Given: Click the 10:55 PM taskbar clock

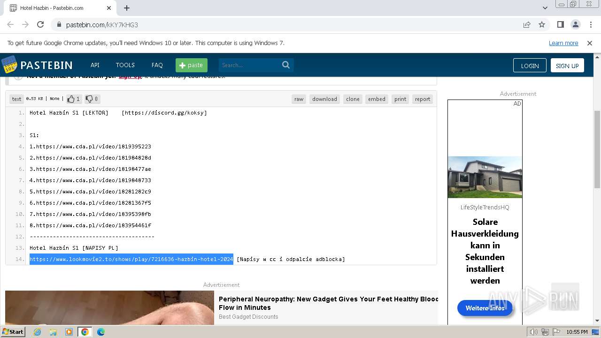Looking at the screenshot, I should [x=577, y=332].
